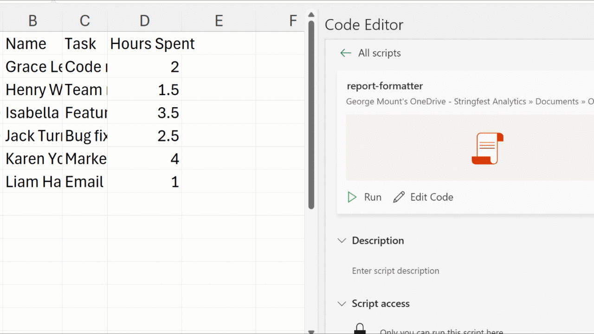Click the spreadsheet scrollbar down arrow

[311, 331]
